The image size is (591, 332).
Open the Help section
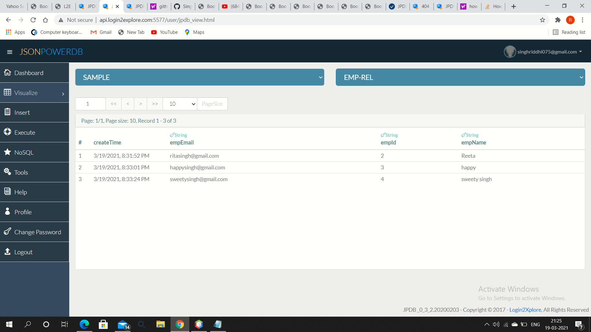coord(20,192)
